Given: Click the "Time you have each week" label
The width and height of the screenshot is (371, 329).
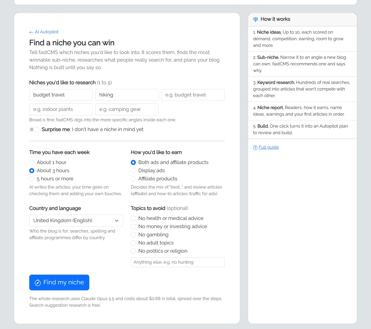Looking at the screenshot, I should point(59,152).
